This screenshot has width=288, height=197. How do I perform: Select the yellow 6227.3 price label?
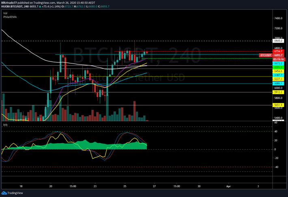pos(278,79)
